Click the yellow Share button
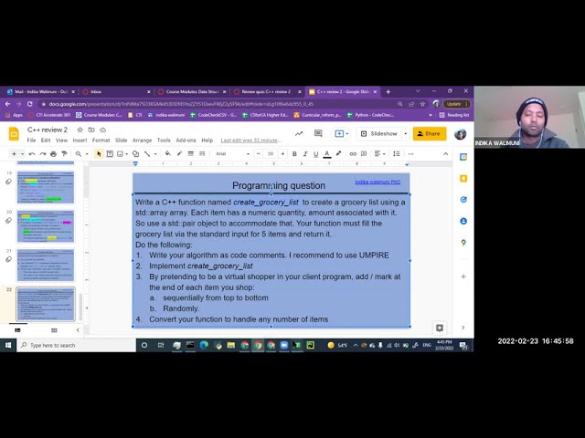 pyautogui.click(x=429, y=134)
